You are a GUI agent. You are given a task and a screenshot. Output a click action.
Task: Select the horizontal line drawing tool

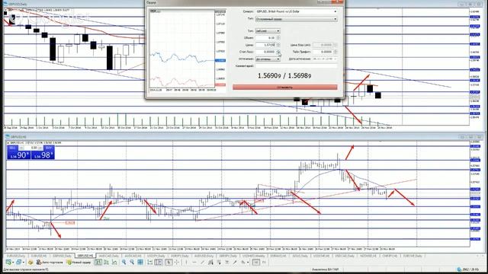[x=194, y=263]
